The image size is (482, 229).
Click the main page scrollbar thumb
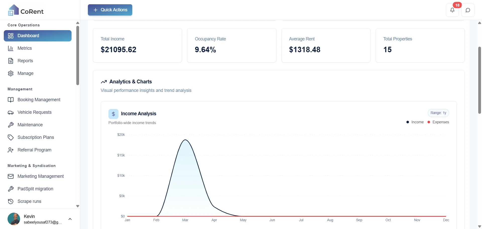[x=479, y=80]
